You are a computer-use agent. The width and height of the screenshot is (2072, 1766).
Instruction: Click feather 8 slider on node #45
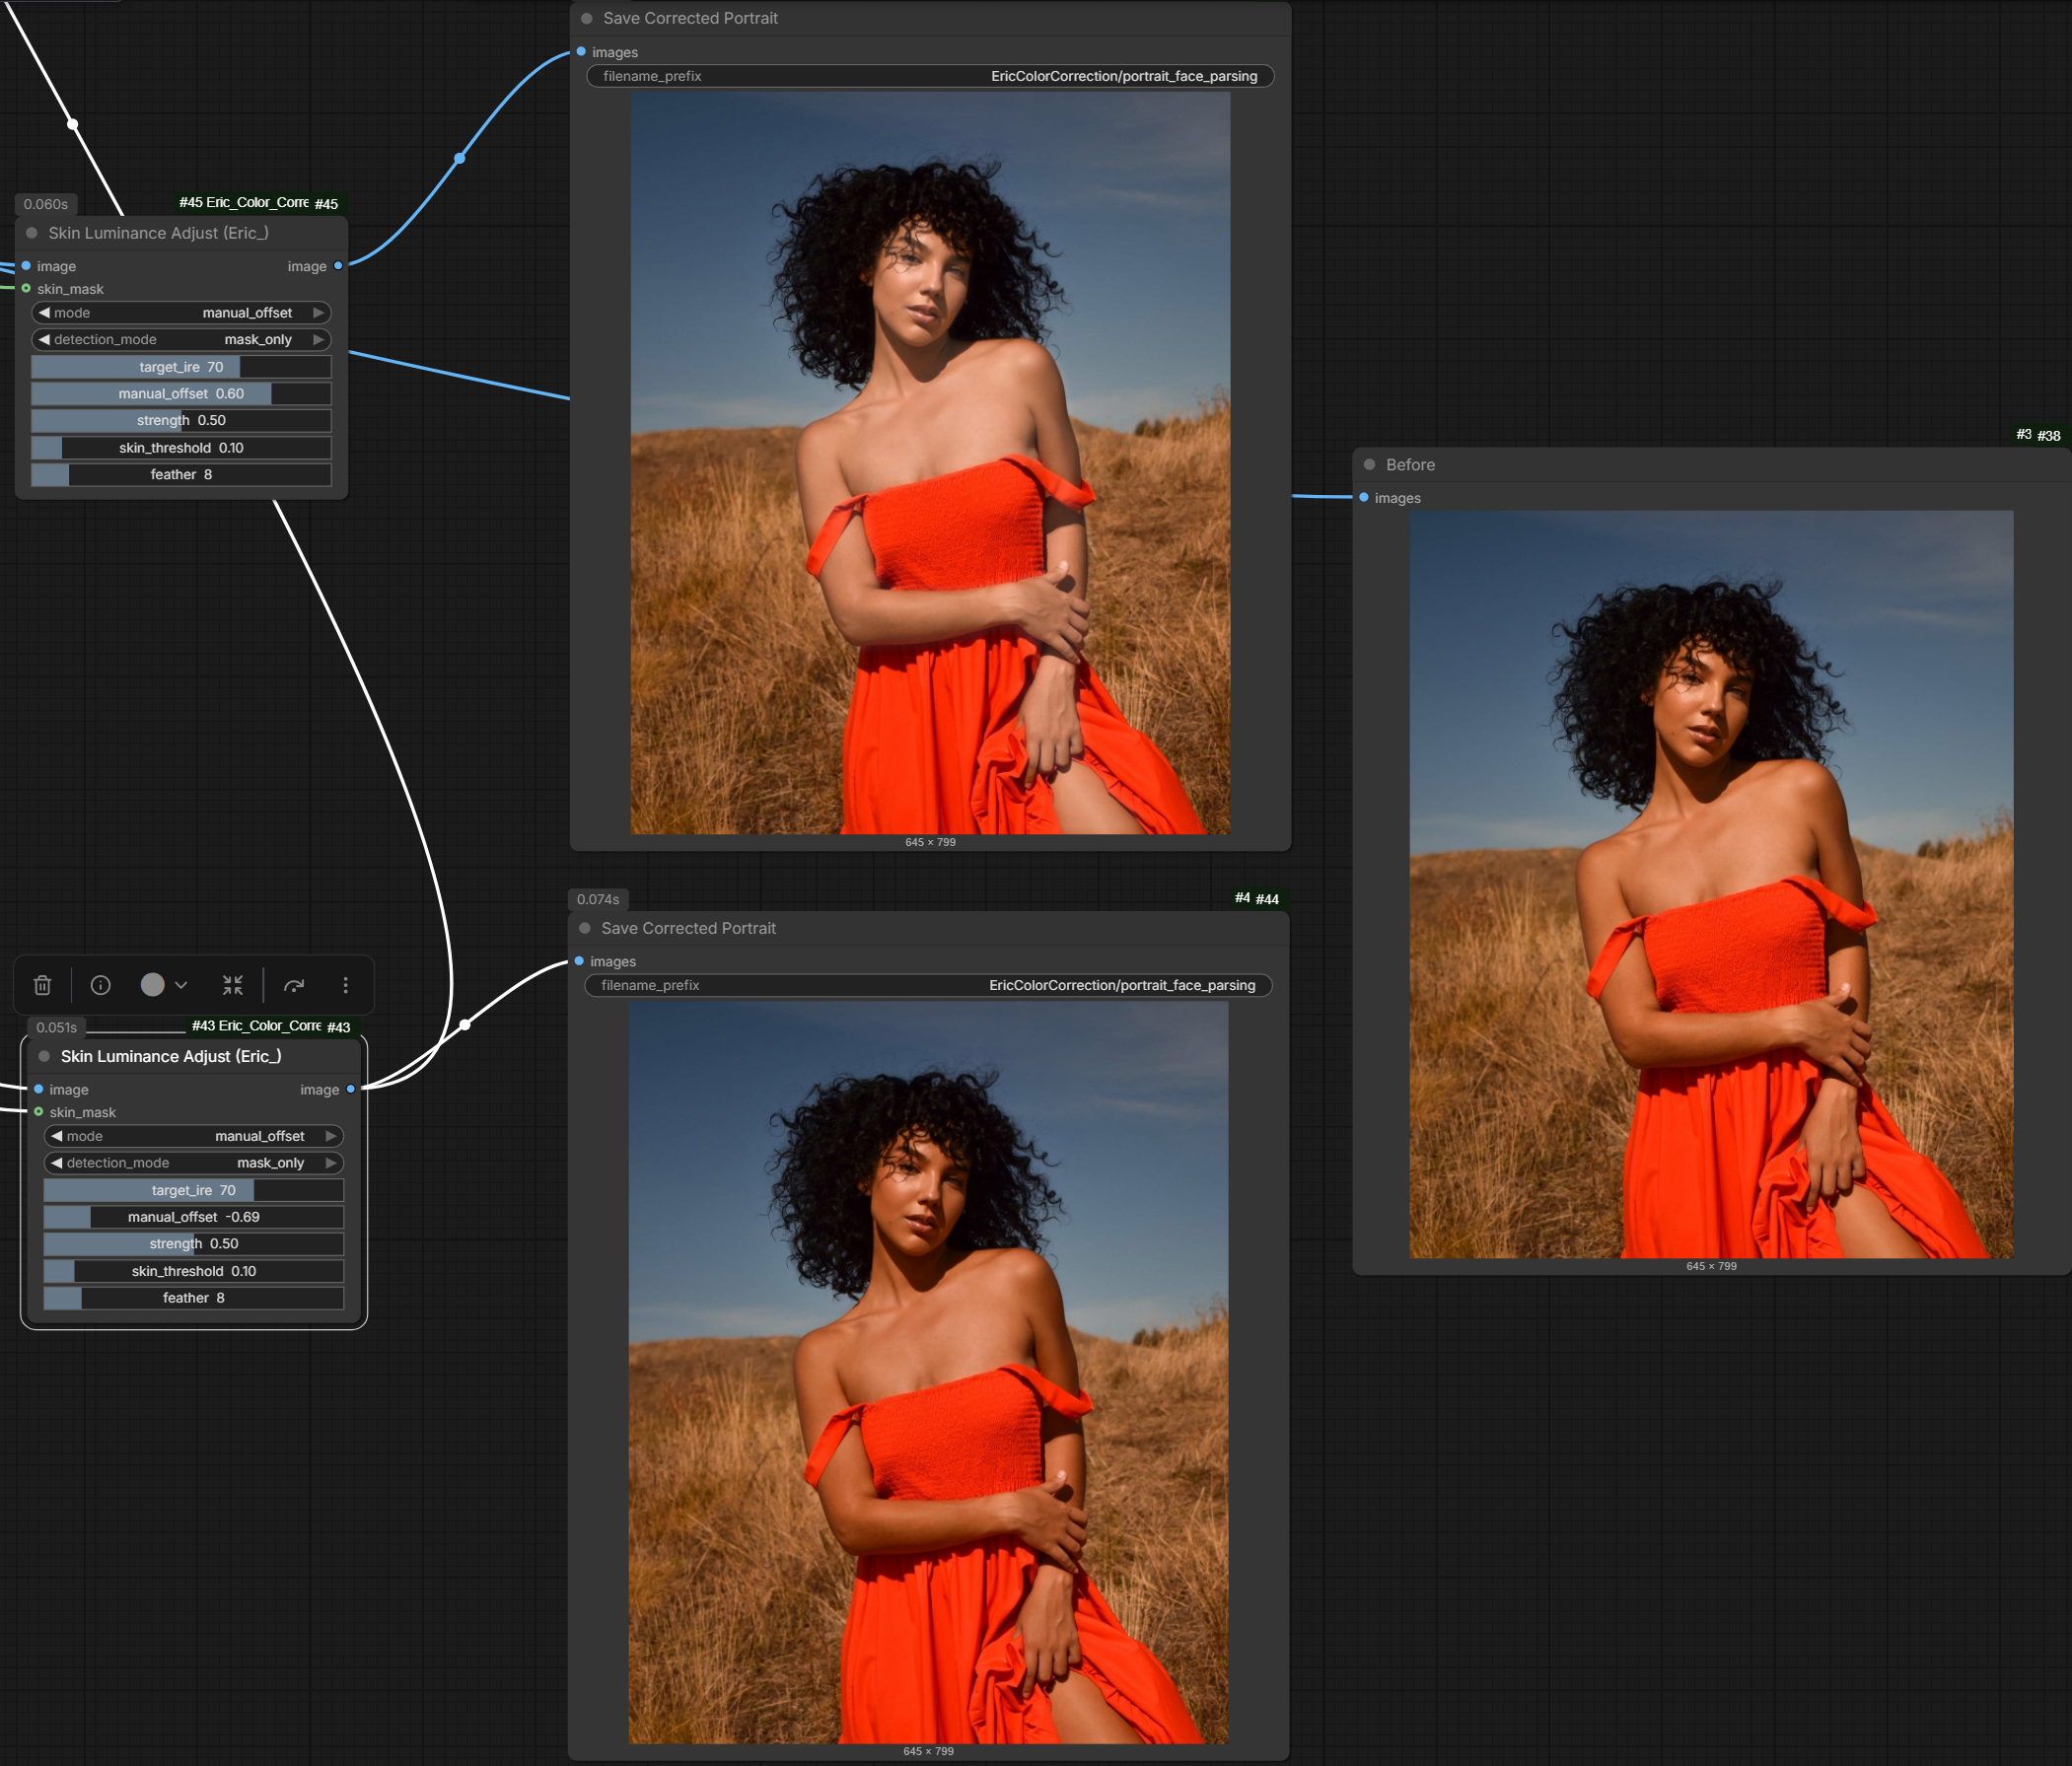click(x=181, y=475)
